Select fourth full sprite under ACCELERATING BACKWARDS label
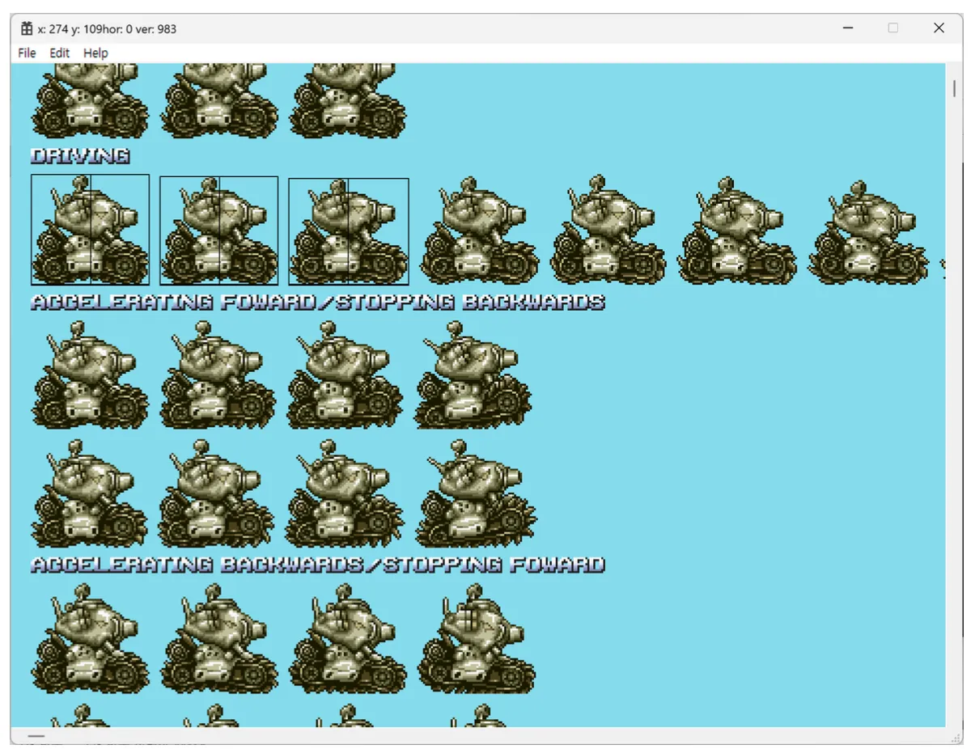 (477, 638)
